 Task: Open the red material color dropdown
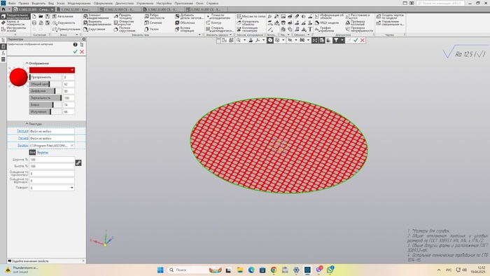click(52, 70)
